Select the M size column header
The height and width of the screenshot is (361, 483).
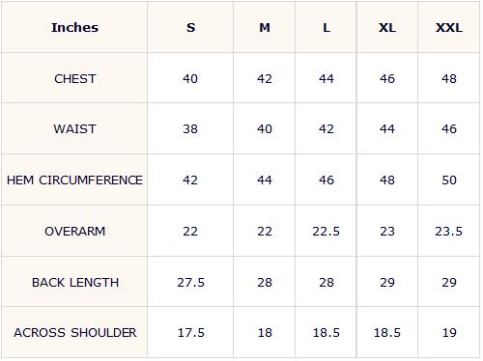(x=265, y=28)
